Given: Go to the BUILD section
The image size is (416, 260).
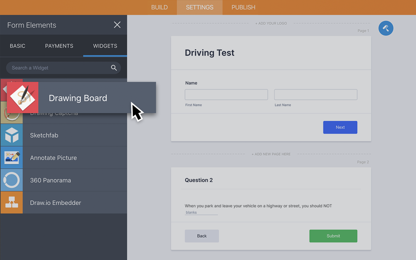Looking at the screenshot, I should pyautogui.click(x=159, y=7).
